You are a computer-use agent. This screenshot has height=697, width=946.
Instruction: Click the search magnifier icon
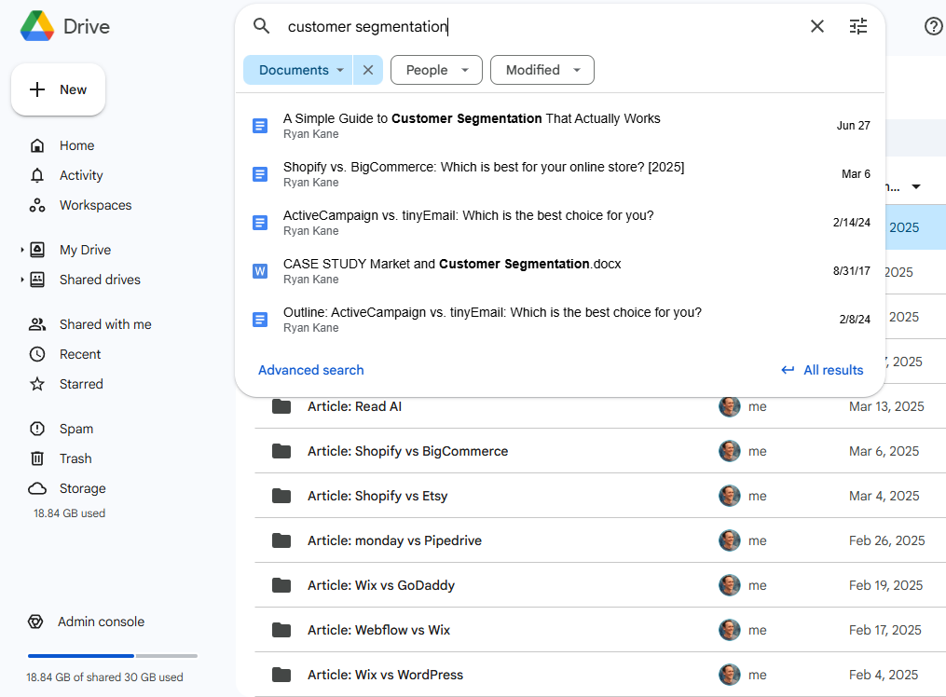coord(261,26)
